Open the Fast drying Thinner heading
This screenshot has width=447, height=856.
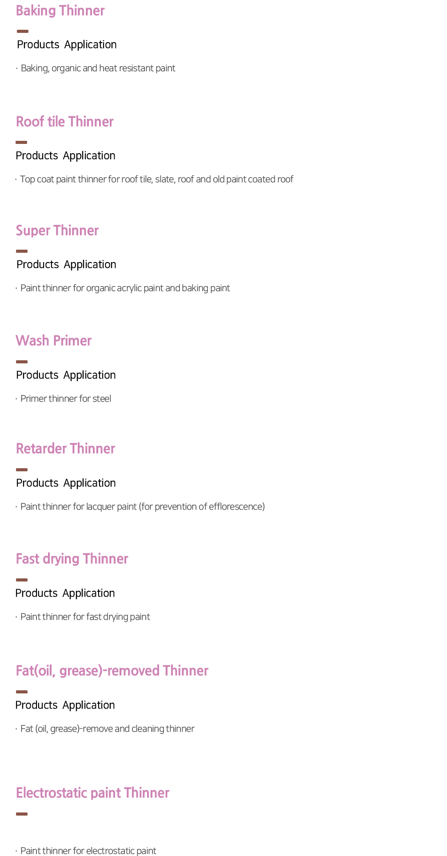(x=72, y=559)
